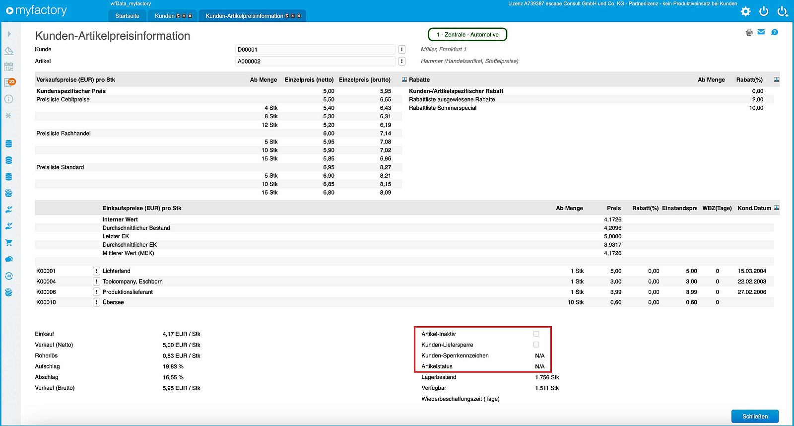Image resolution: width=794 pixels, height=426 pixels.
Task: Open the chat bubbles sidebar icon
Action: pyautogui.click(x=9, y=259)
